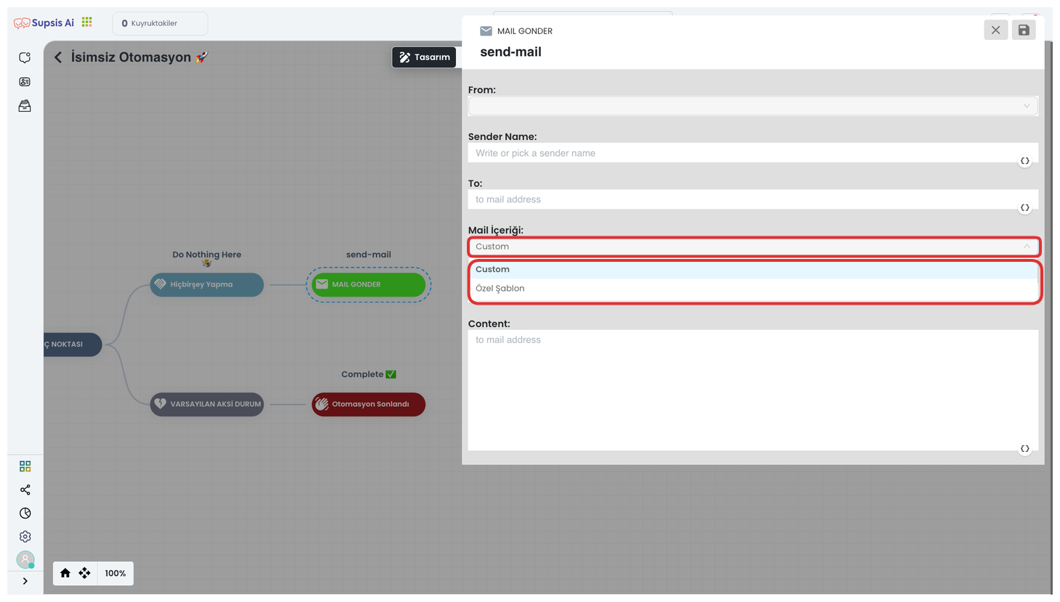This screenshot has width=1060, height=602.
Task: Select the Özel Şablon option
Action: pyautogui.click(x=753, y=288)
